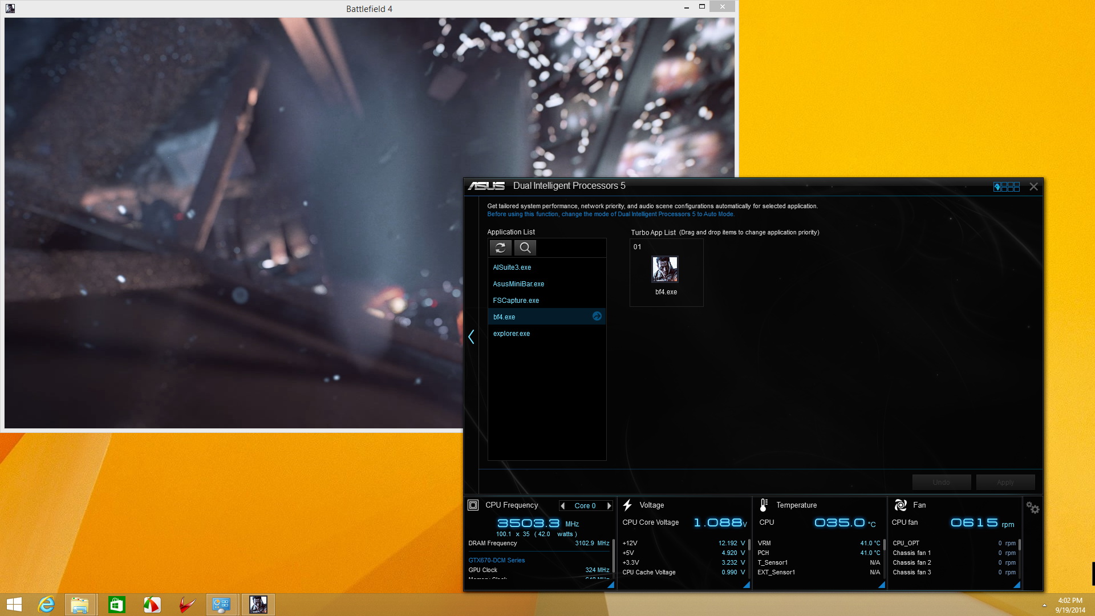Expand the CPU Frequency panel corner triangle
This screenshot has width=1095, height=616.
(611, 585)
